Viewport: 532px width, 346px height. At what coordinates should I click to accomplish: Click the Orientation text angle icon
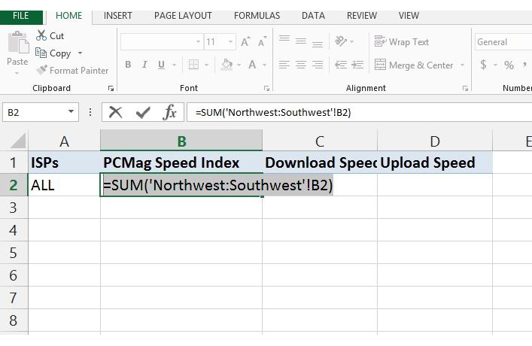click(342, 42)
